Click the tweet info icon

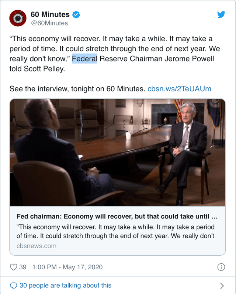click(x=221, y=267)
